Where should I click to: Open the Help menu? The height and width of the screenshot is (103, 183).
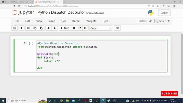pyautogui.click(x=105, y=21)
